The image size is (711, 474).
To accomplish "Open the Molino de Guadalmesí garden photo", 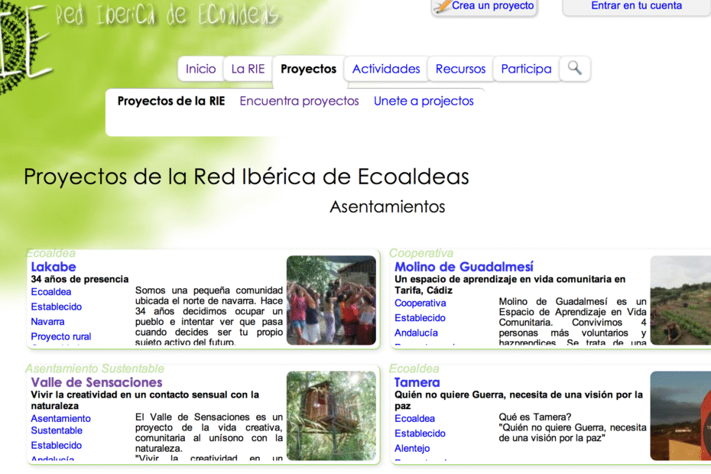I will pos(680,300).
